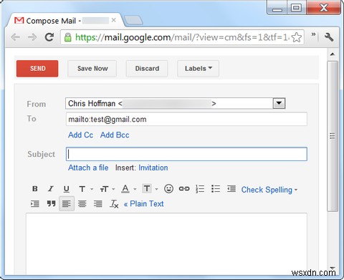The image size is (344, 280).
Task: Insert a hyperlink with the chain icon
Action: [184, 189]
